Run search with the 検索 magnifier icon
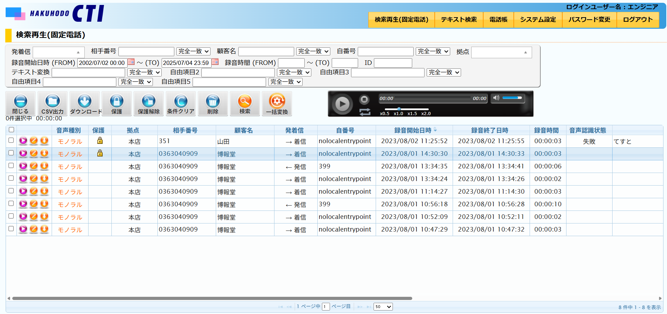 pyautogui.click(x=245, y=102)
